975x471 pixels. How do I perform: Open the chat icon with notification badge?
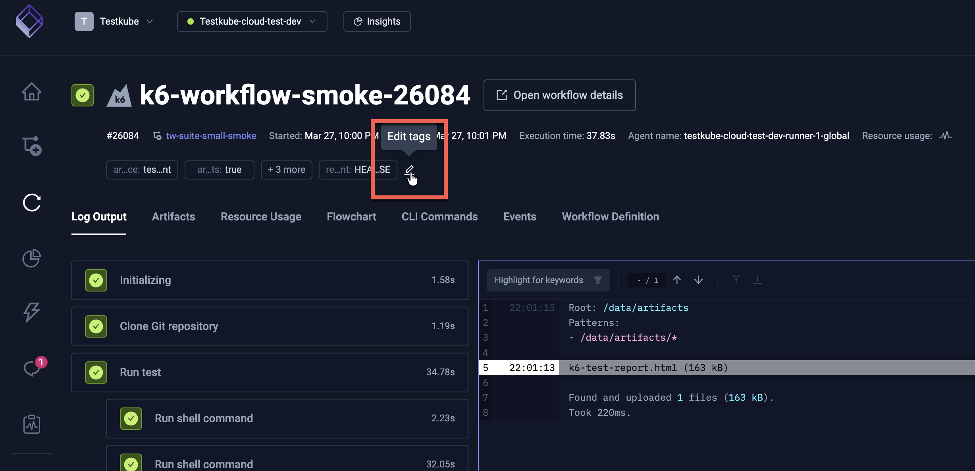tap(32, 368)
